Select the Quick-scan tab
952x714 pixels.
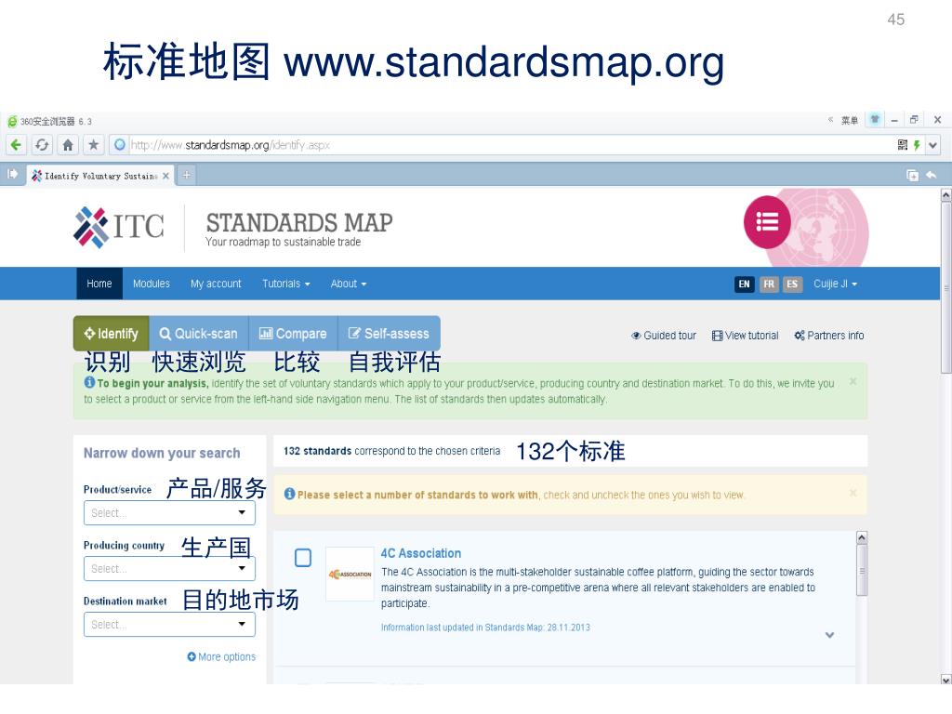199,334
